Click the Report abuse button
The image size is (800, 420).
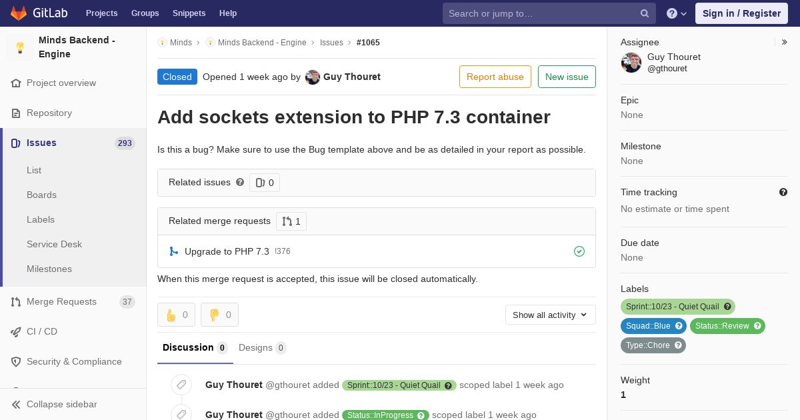tap(495, 77)
